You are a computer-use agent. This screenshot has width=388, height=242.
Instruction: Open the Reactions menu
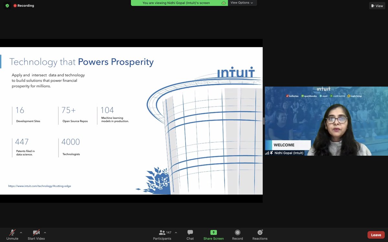click(260, 235)
